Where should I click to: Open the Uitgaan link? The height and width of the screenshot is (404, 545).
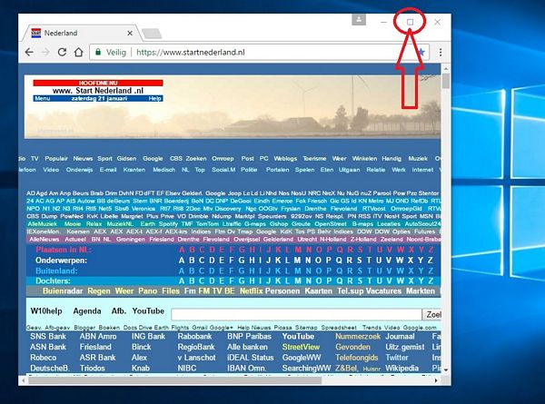point(350,170)
